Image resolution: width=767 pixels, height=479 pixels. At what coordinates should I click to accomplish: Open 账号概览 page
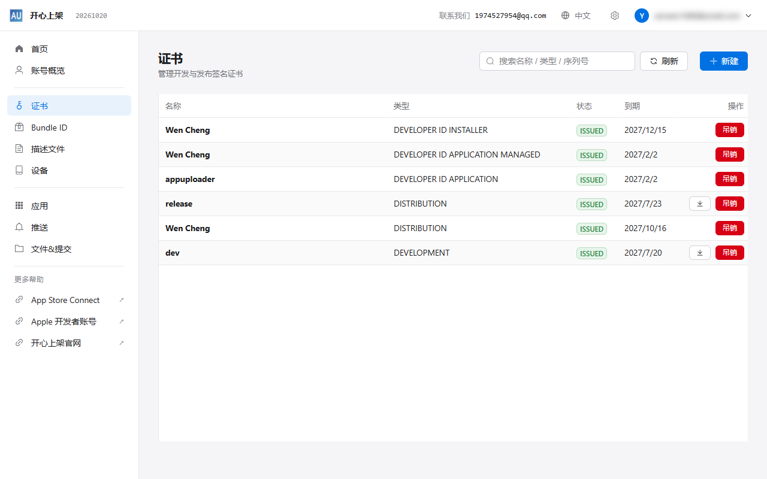point(69,71)
